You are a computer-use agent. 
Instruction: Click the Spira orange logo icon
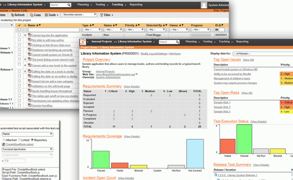83,42
